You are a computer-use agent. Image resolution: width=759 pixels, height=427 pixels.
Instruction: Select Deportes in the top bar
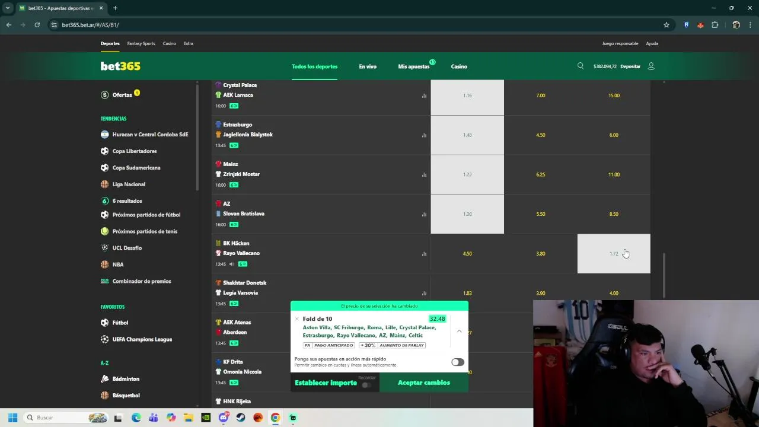pos(110,43)
